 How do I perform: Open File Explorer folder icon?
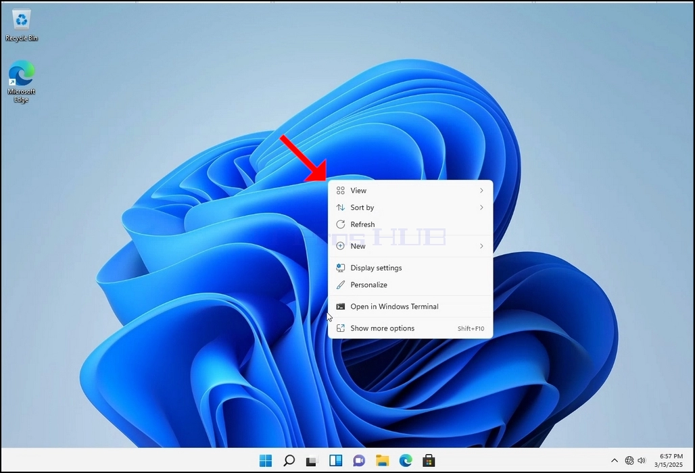[382, 461]
